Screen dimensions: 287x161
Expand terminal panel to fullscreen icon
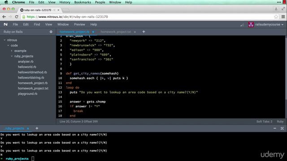[282, 128]
